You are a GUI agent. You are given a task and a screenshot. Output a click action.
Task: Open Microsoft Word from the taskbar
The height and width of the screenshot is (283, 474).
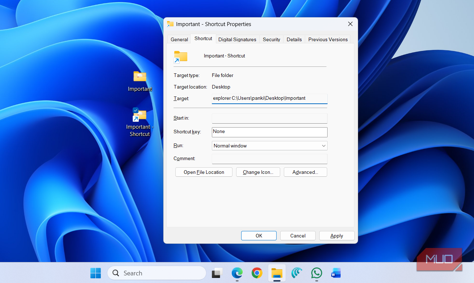coord(336,273)
